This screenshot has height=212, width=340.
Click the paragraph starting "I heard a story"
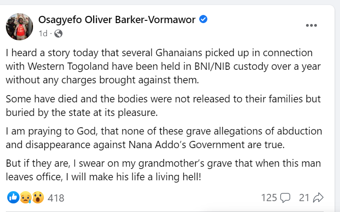(x=164, y=66)
